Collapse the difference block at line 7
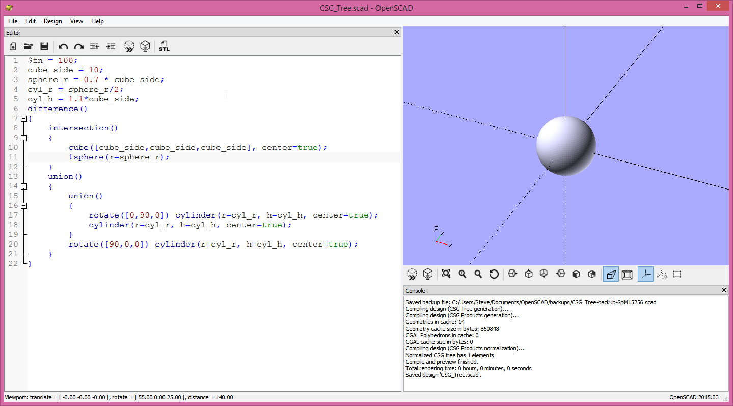 click(x=23, y=118)
